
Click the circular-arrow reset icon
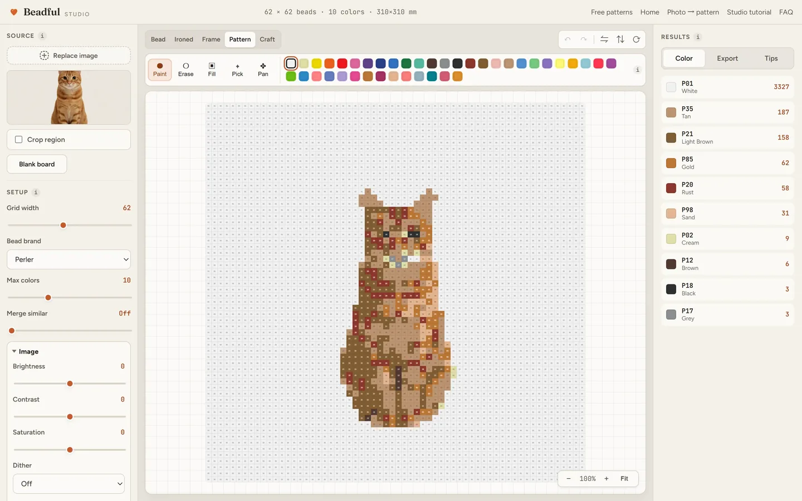[636, 40]
